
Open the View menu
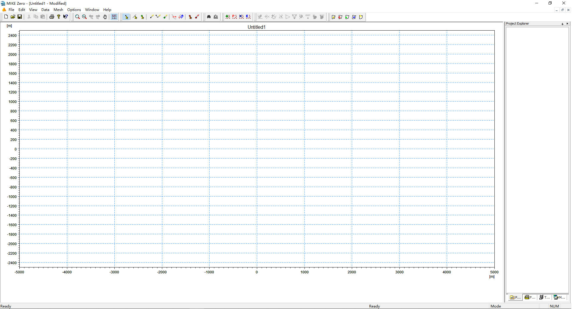tap(33, 10)
